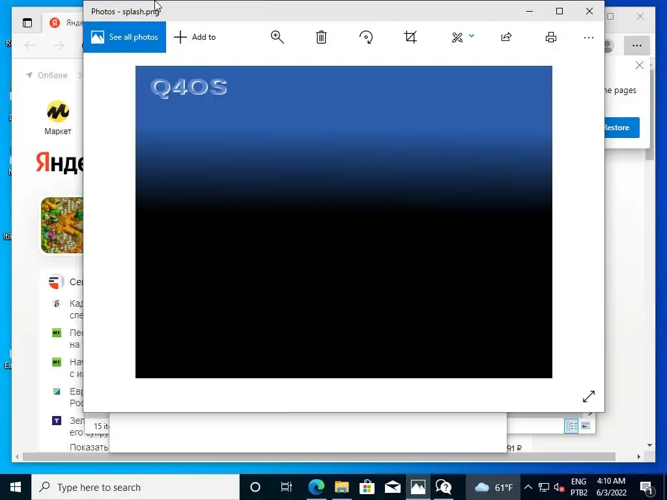
Task: Maximize the Photos window
Action: click(560, 12)
